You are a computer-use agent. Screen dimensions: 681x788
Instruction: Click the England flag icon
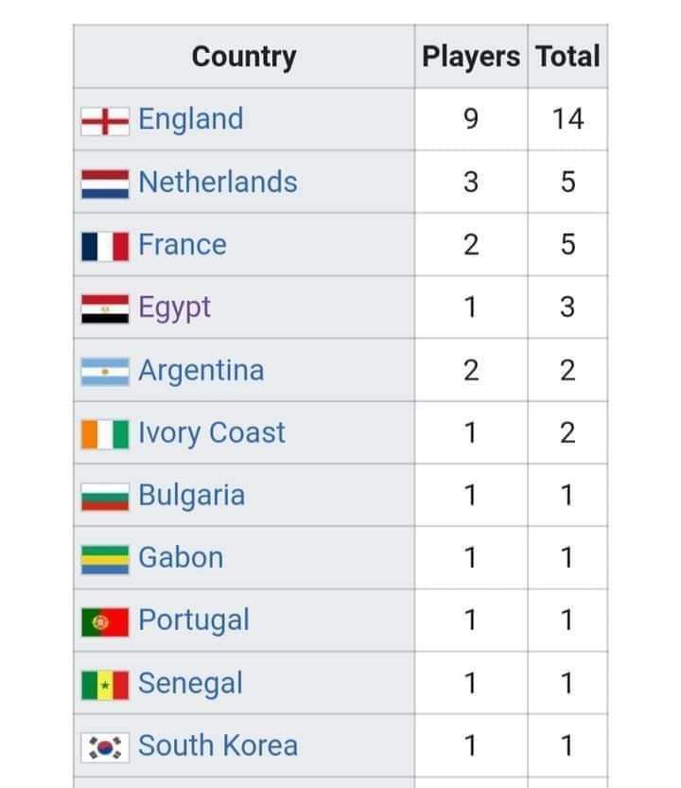(x=105, y=121)
